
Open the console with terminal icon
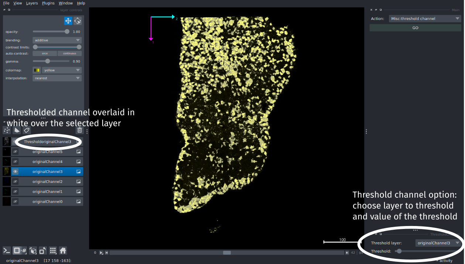click(x=6, y=251)
